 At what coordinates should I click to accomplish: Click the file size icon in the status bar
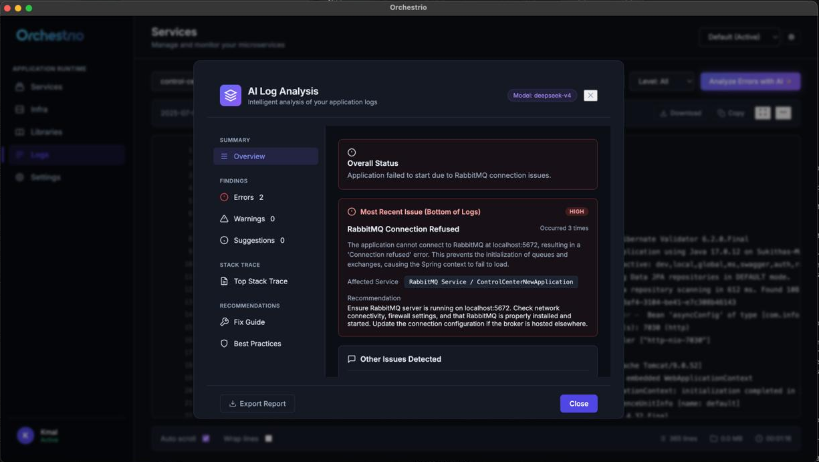pyautogui.click(x=714, y=439)
